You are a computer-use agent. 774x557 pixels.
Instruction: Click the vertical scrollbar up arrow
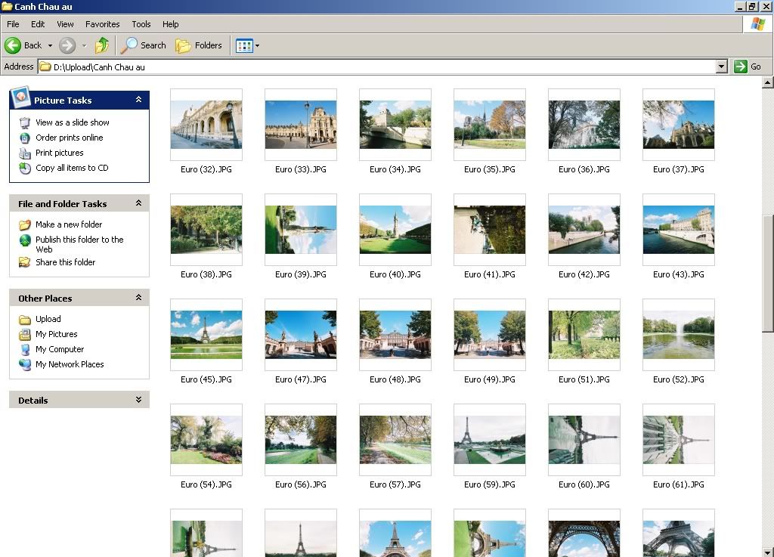(x=768, y=82)
